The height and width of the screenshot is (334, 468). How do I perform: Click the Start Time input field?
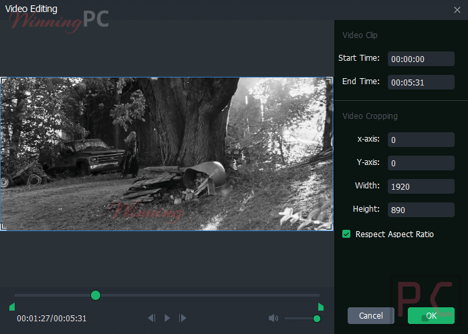(x=421, y=59)
